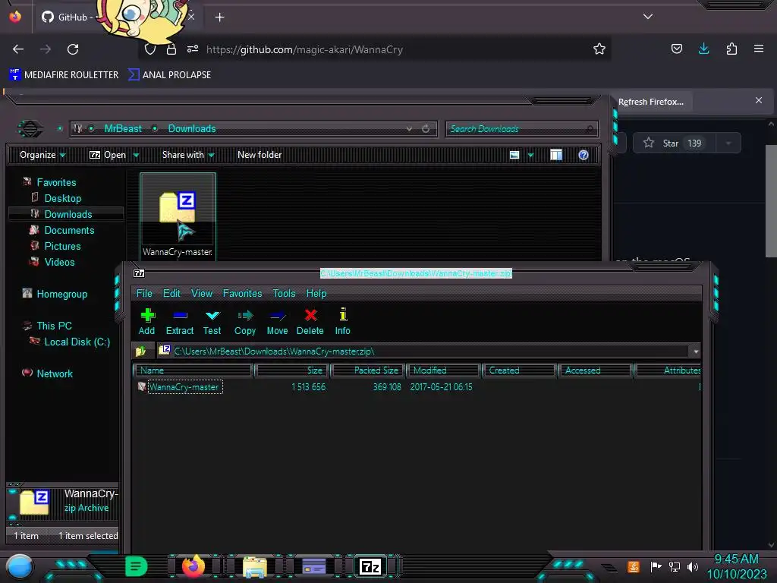777x583 pixels.
Task: Open the Firefox hamburger application menu
Action: tap(759, 49)
